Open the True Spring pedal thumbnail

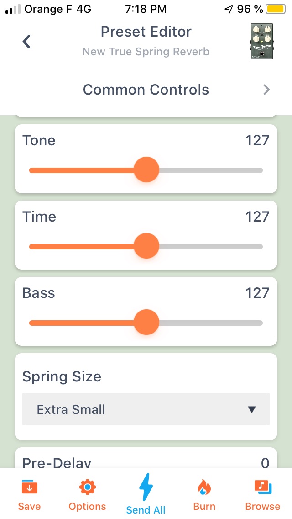[261, 42]
